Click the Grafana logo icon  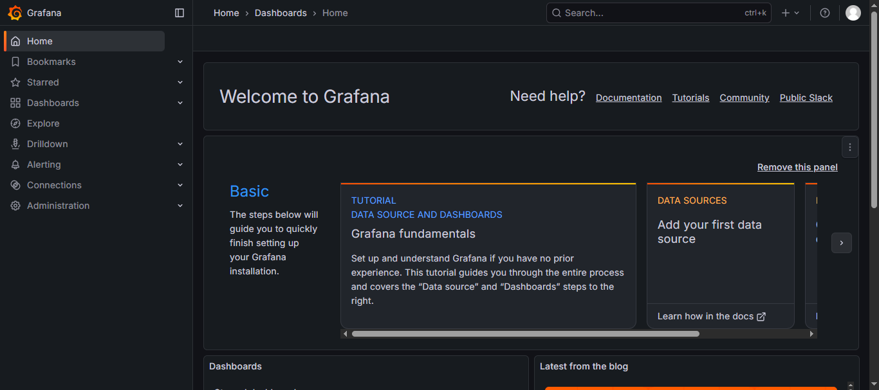(15, 13)
